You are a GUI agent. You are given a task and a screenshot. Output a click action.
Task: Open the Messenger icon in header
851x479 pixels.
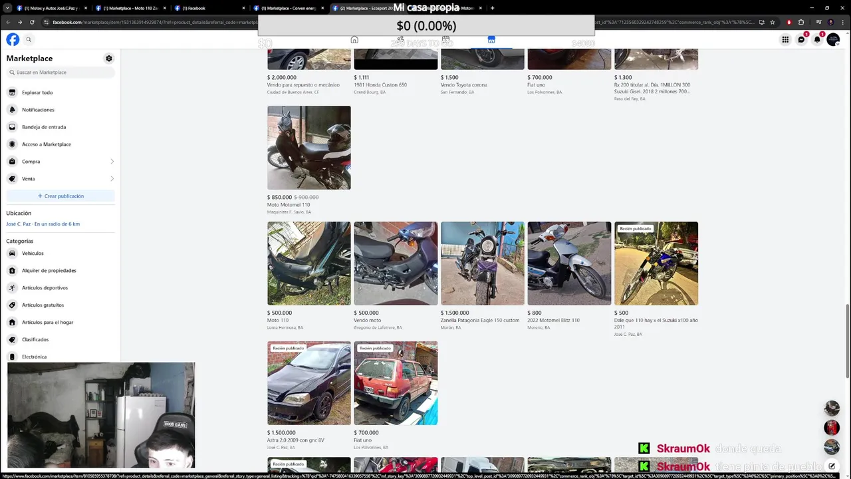pos(801,40)
